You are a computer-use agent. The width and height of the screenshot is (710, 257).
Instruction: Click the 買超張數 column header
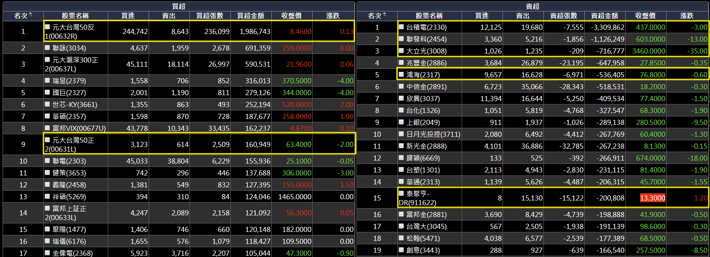point(210,16)
